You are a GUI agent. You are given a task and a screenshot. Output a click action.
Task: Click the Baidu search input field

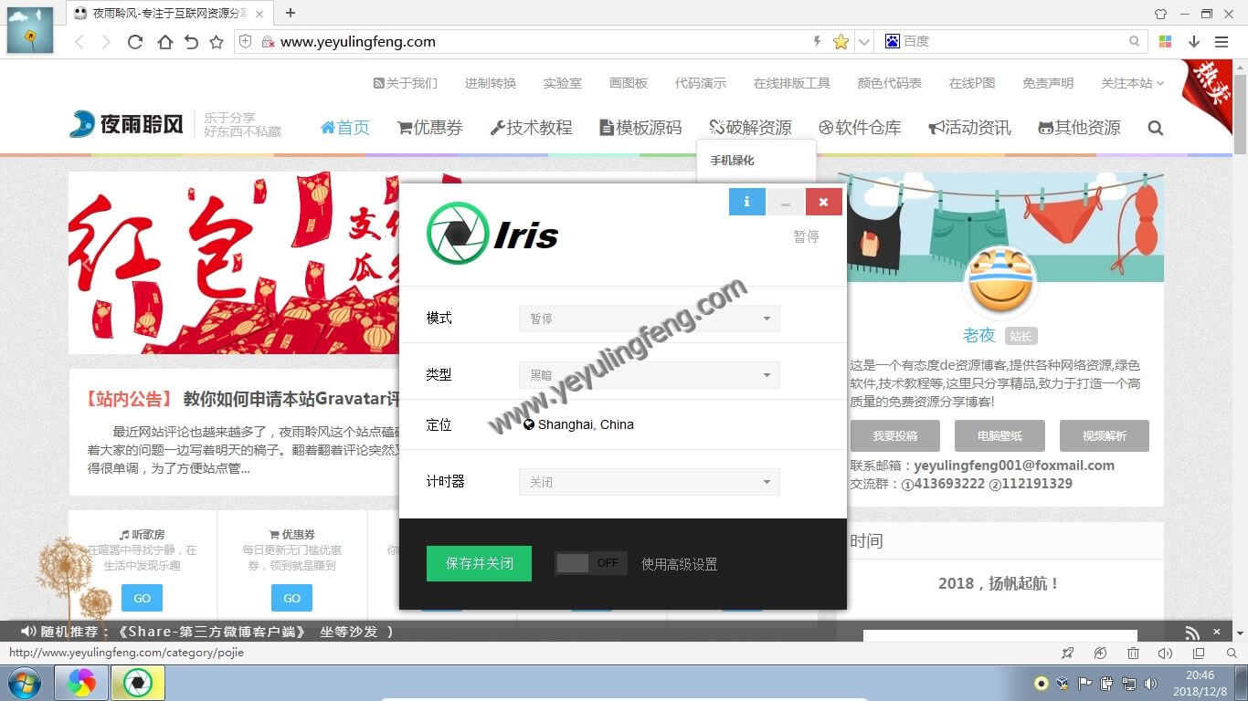1012,41
